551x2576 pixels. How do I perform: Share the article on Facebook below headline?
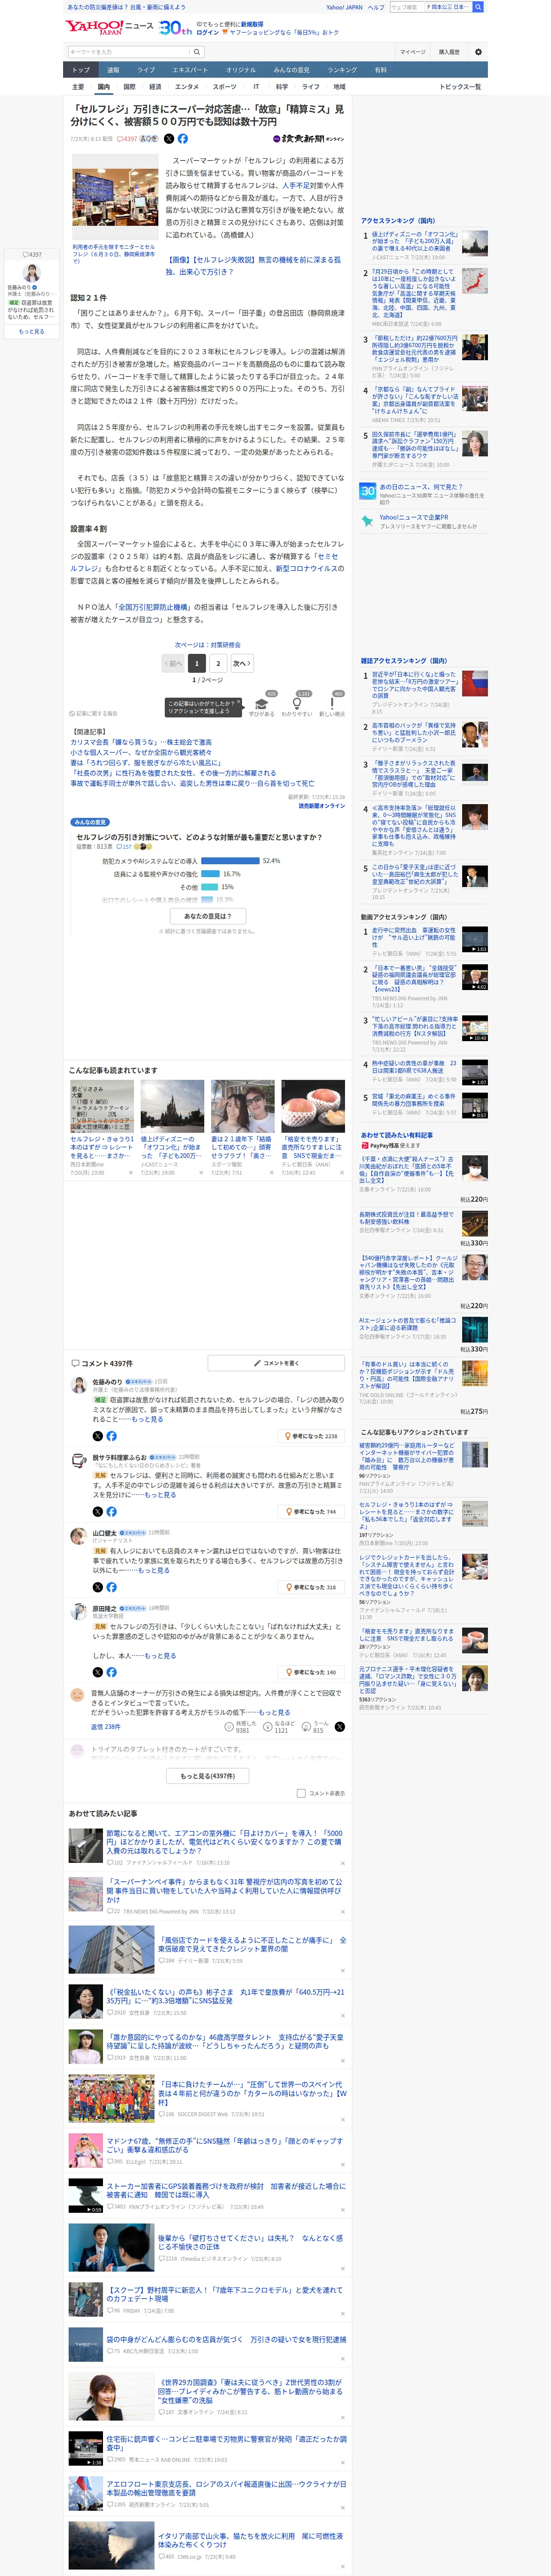coord(183,139)
